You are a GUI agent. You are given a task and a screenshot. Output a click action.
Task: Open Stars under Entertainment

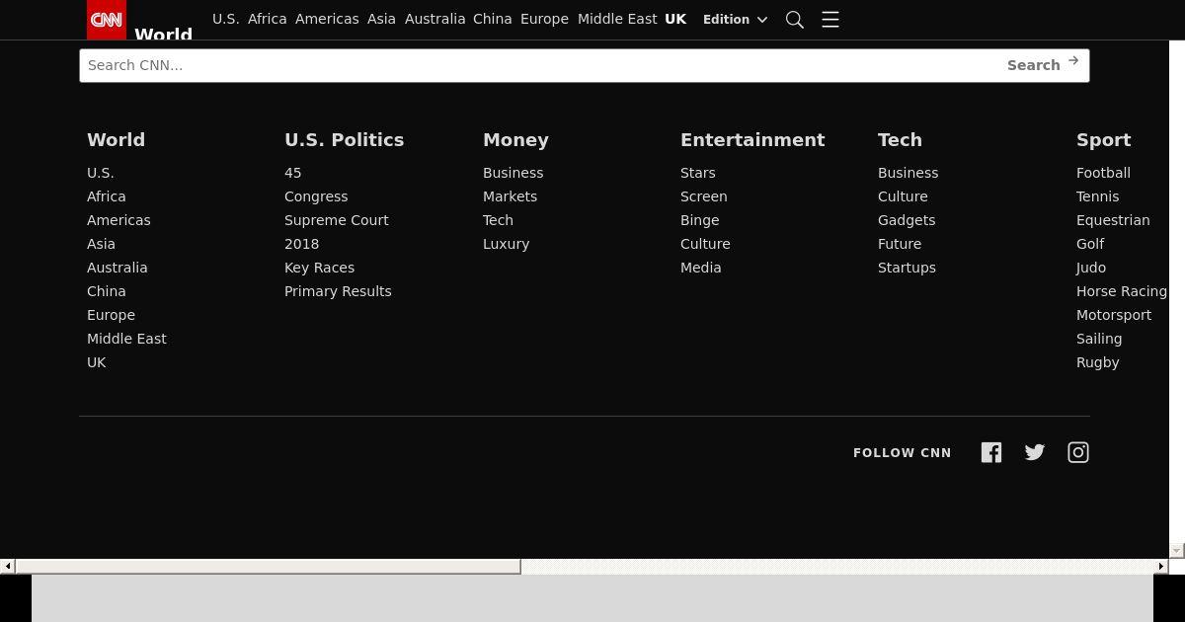click(697, 173)
